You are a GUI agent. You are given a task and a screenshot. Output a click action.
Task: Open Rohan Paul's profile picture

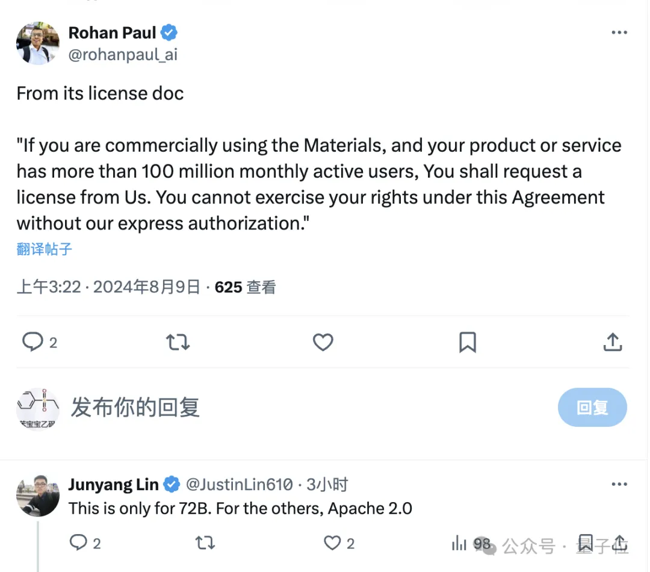pyautogui.click(x=38, y=43)
